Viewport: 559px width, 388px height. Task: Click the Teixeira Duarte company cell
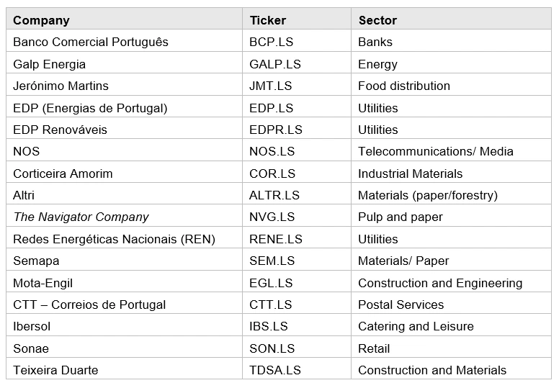click(x=124, y=369)
